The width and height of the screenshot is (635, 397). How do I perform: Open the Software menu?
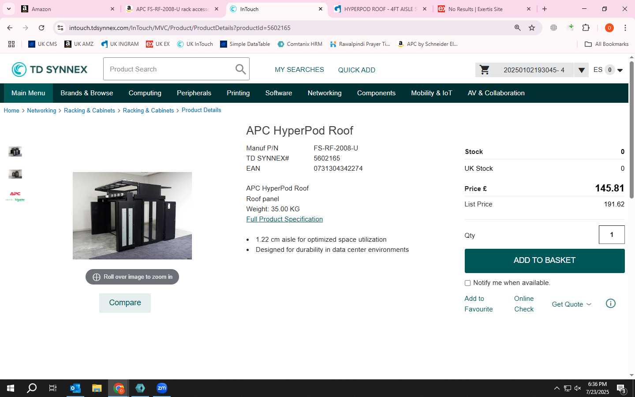pos(279,93)
